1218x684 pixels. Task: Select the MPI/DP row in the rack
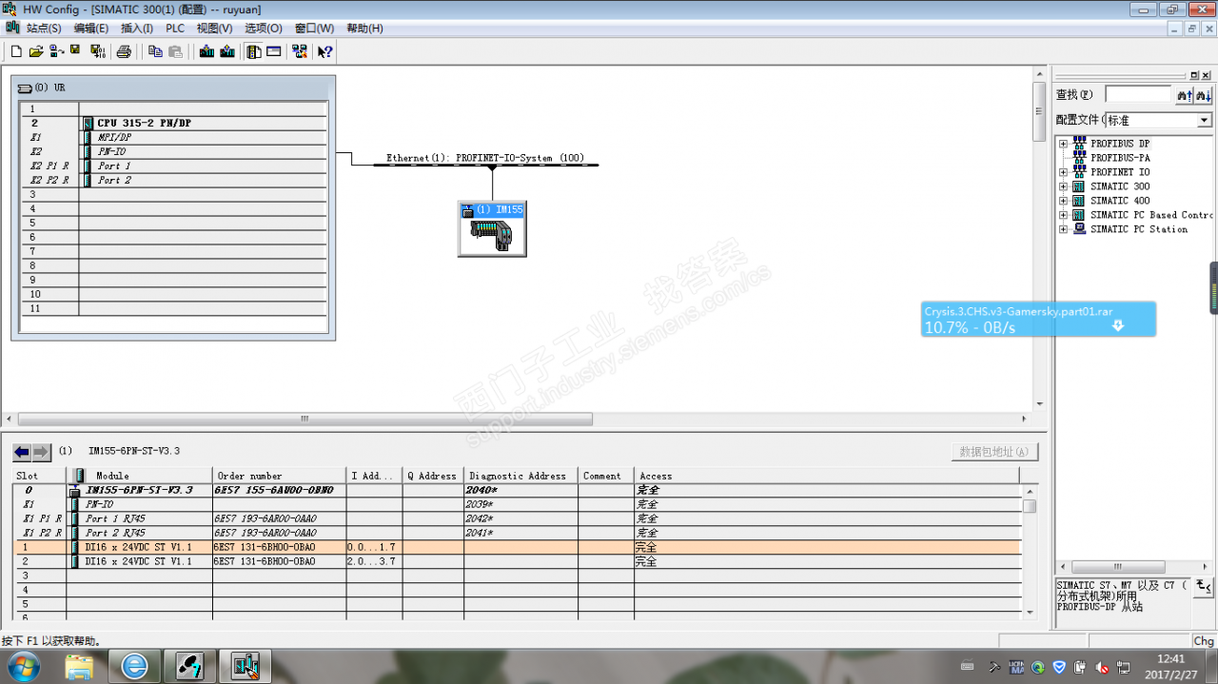click(173, 137)
